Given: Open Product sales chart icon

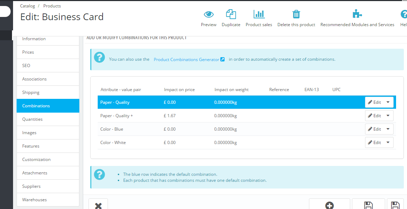Looking at the screenshot, I should tap(259, 14).
